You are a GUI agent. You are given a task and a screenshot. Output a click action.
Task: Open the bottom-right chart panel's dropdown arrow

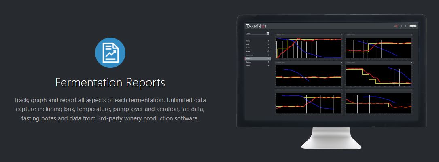[412, 90]
